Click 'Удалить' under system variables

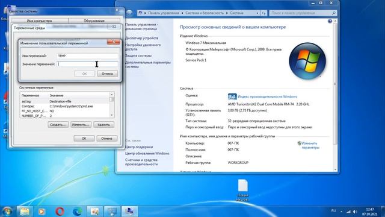point(103,125)
